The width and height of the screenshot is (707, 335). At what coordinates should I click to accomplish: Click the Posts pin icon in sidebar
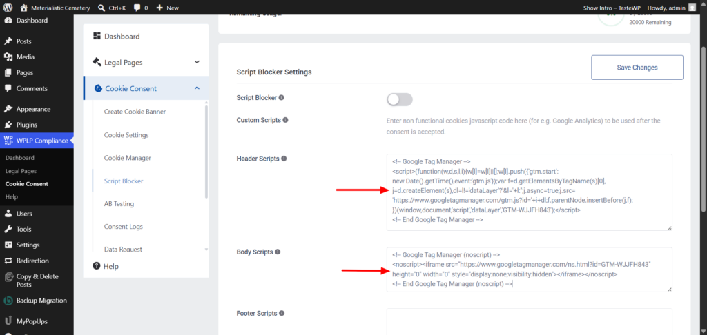(x=8, y=41)
